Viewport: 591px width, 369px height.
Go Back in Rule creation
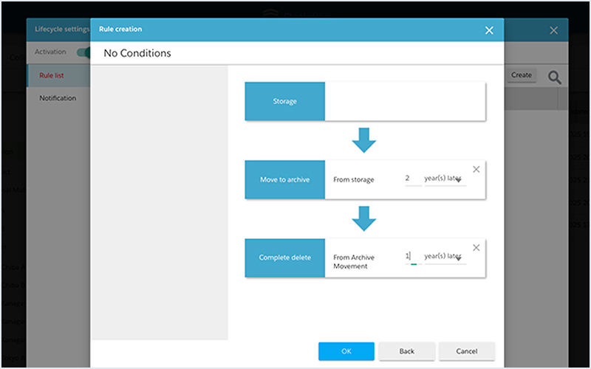(x=407, y=351)
